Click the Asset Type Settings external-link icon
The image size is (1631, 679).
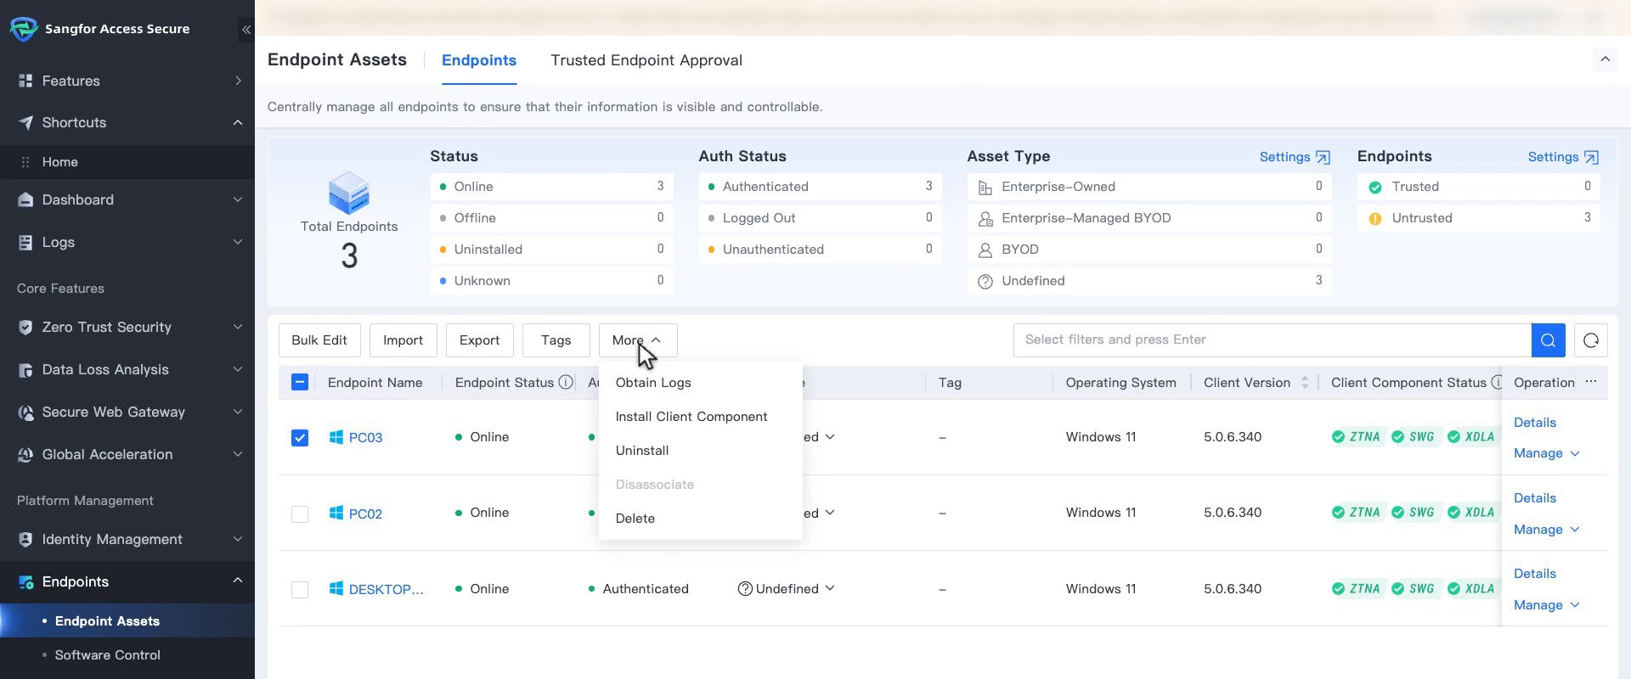(1323, 157)
